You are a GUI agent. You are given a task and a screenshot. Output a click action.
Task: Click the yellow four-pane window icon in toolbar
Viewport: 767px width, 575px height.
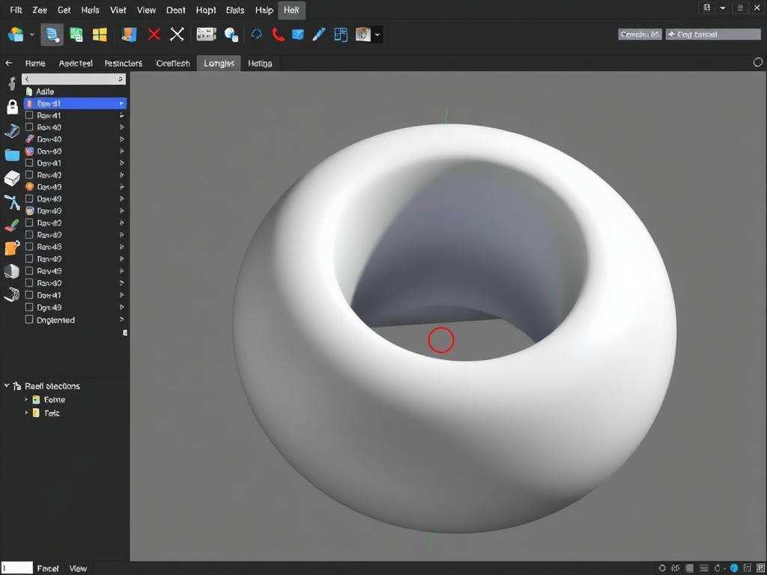pyautogui.click(x=100, y=34)
